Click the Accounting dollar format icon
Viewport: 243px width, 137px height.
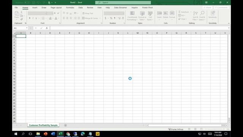(x=106, y=18)
